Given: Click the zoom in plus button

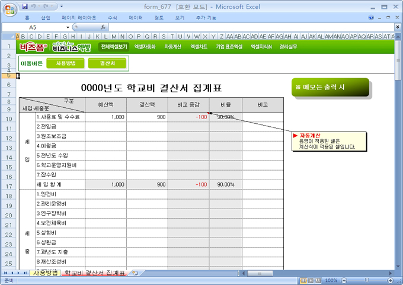Looking at the screenshot, I should 390,280.
